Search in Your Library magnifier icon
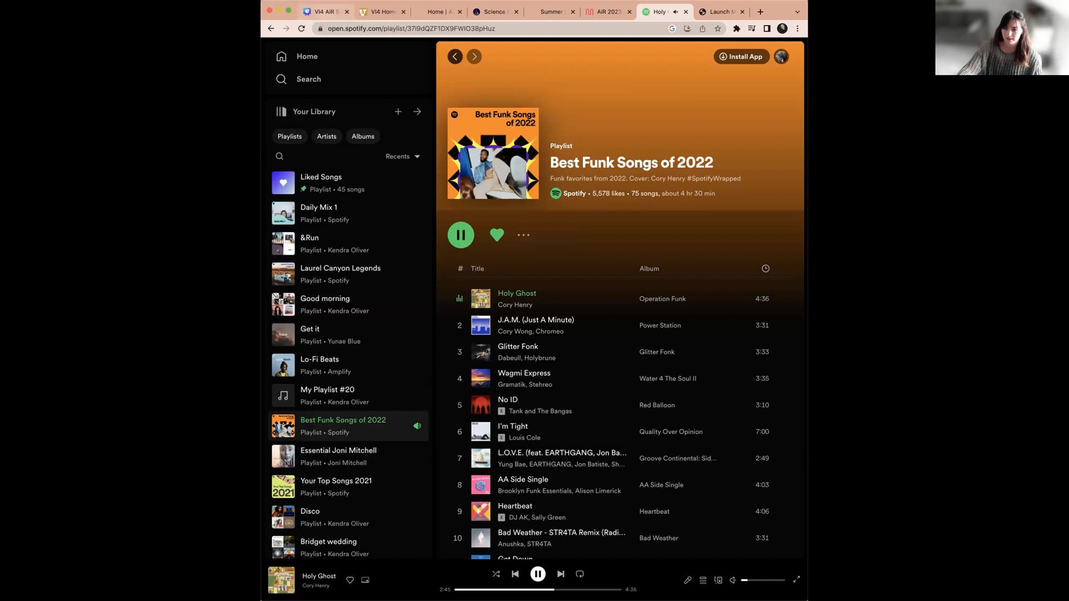Viewport: 1069px width, 601px height. (279, 156)
